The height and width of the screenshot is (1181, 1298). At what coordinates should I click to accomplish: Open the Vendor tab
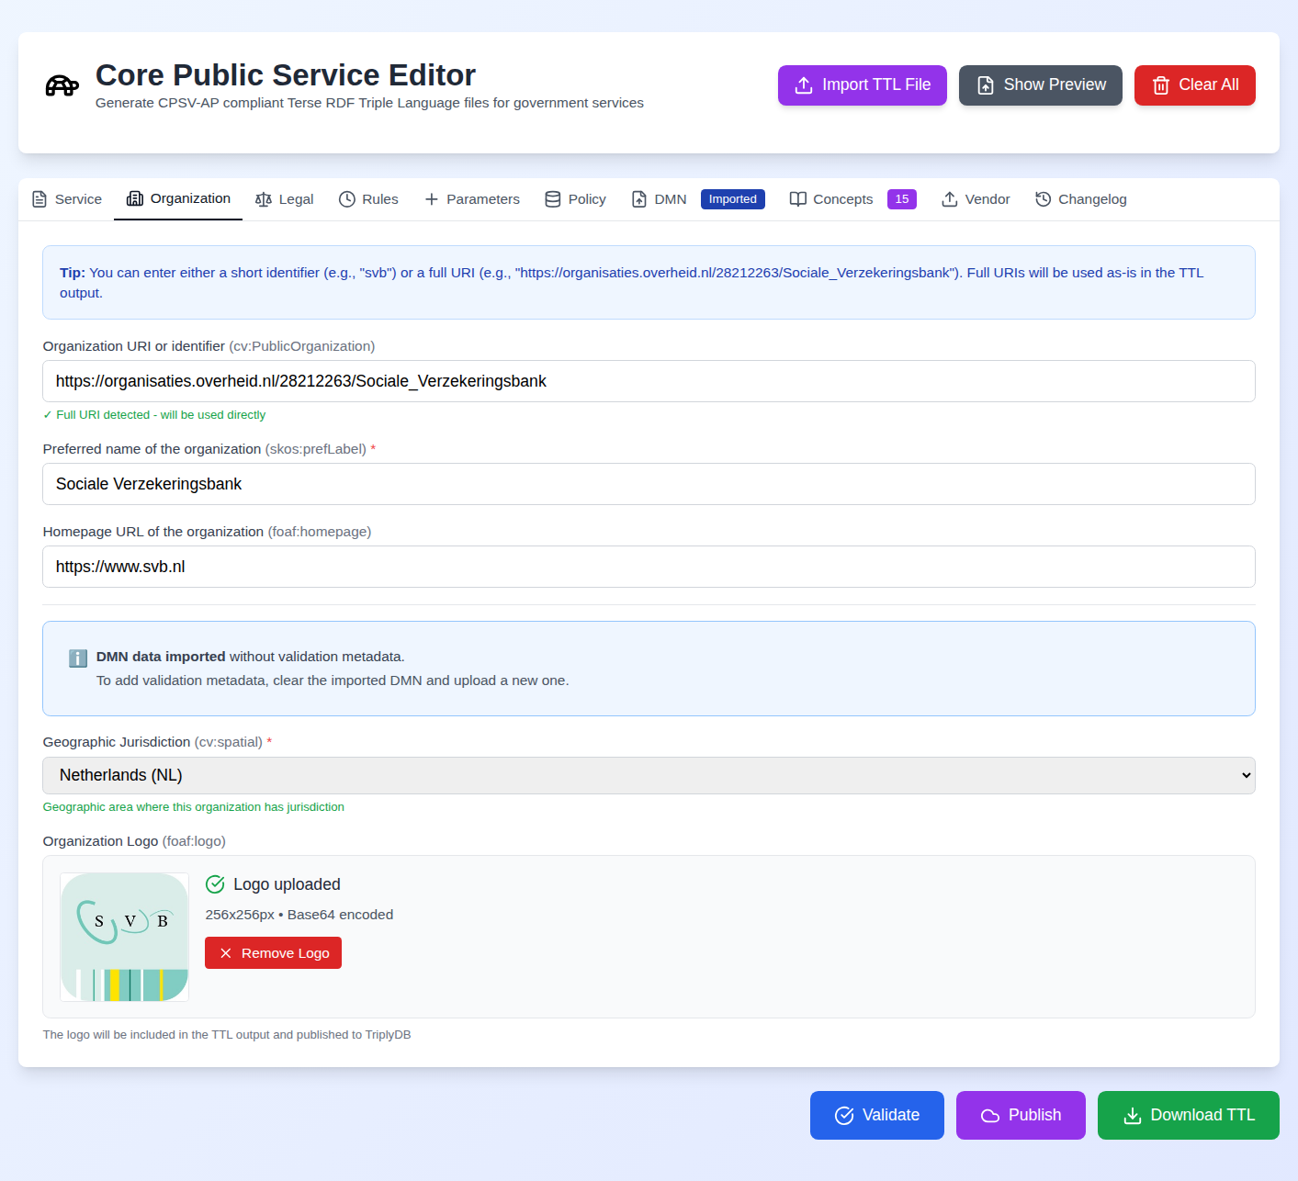pos(976,199)
